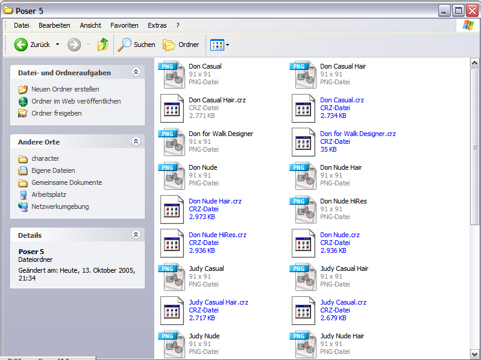Click the Poser 5 folder icon in title bar
The width and height of the screenshot is (481, 360).
coord(8,10)
